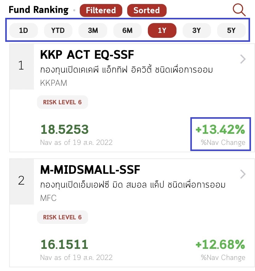This screenshot has height=271, width=255.
Task: Select the 5Y time range
Action: point(231,30)
